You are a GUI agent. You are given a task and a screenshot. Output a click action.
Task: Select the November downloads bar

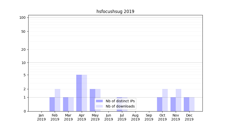178,100
